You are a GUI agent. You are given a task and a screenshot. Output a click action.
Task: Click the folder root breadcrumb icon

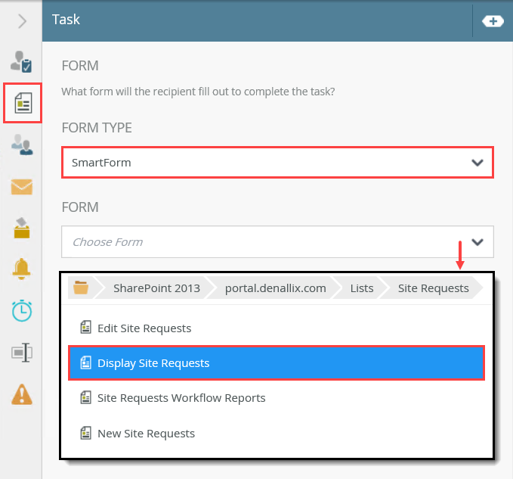(81, 288)
